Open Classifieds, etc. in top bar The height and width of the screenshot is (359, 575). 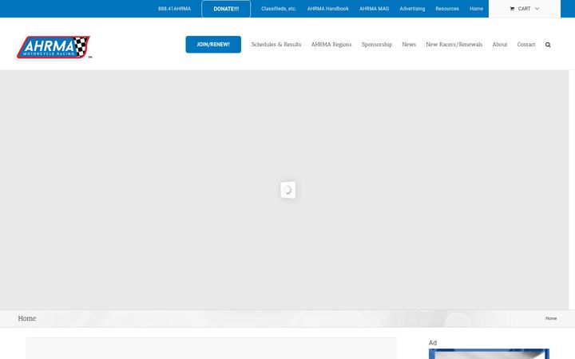click(279, 9)
